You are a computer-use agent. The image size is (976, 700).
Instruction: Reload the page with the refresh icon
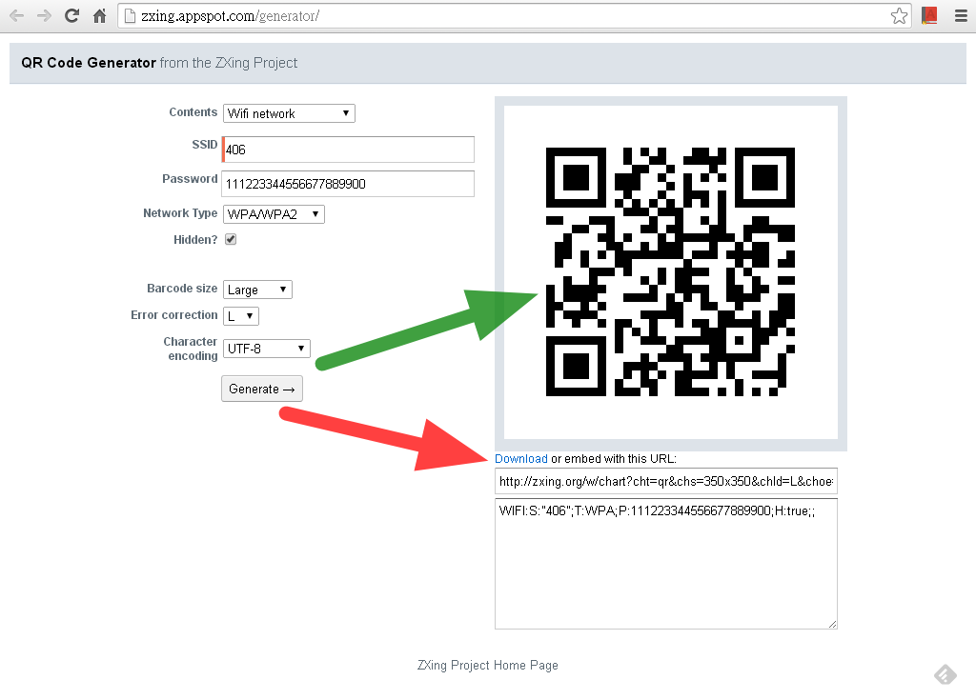coord(71,15)
